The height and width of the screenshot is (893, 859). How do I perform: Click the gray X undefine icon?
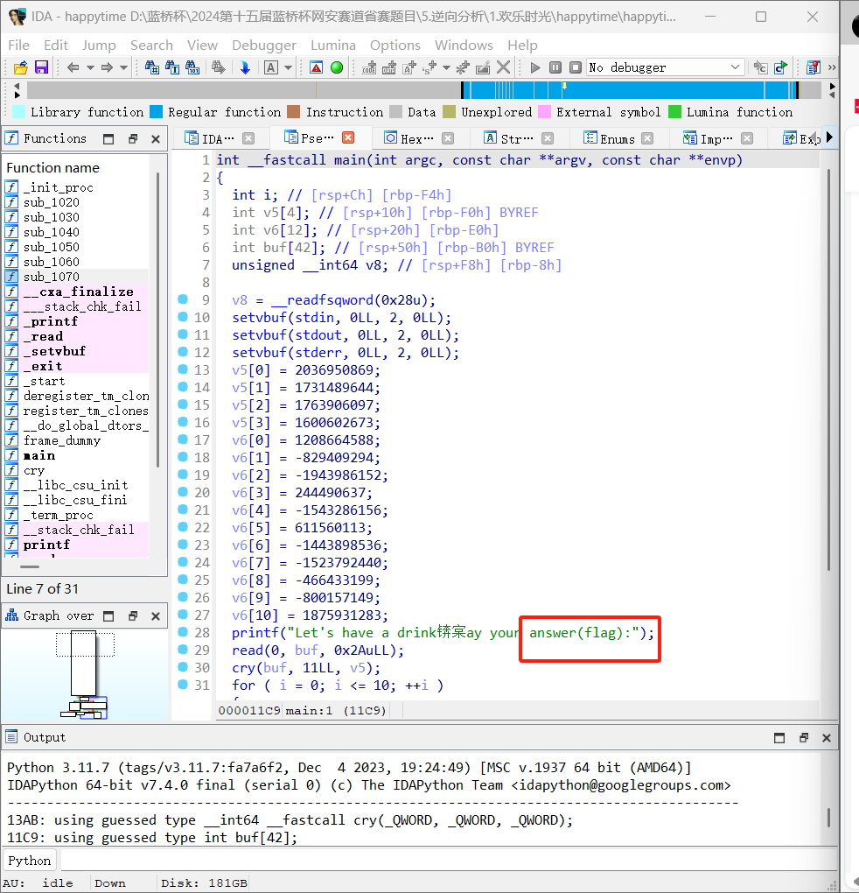click(503, 67)
